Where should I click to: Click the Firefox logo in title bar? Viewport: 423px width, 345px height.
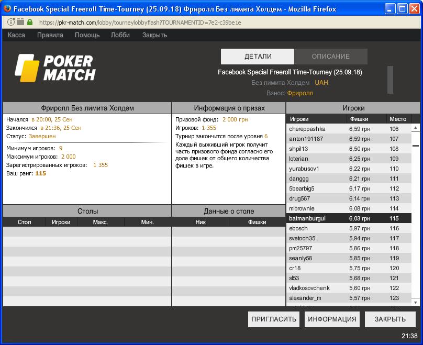point(7,8)
